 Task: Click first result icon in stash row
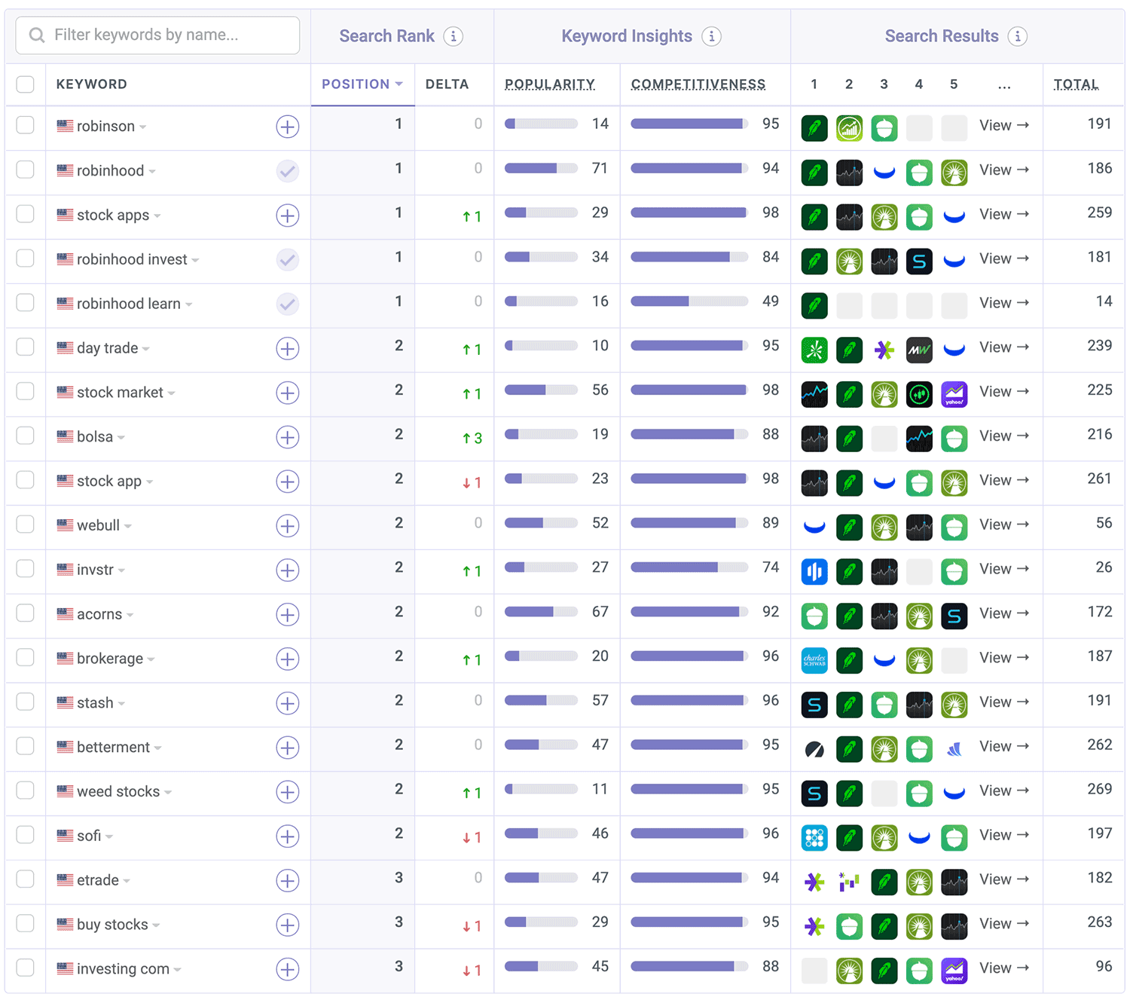pos(814,705)
